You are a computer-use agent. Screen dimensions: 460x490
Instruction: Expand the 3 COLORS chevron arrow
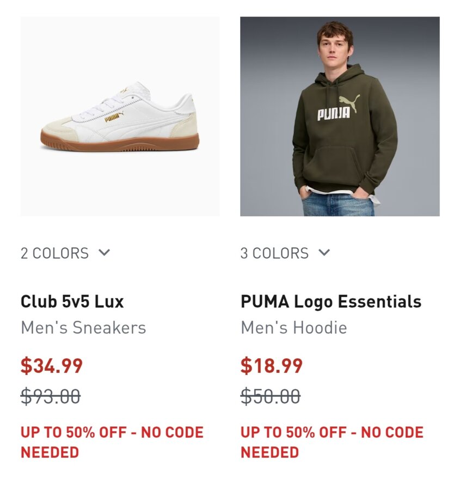point(324,253)
